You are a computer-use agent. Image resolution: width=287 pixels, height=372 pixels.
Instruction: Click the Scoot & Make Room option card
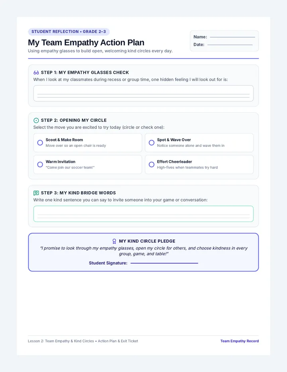click(x=88, y=142)
